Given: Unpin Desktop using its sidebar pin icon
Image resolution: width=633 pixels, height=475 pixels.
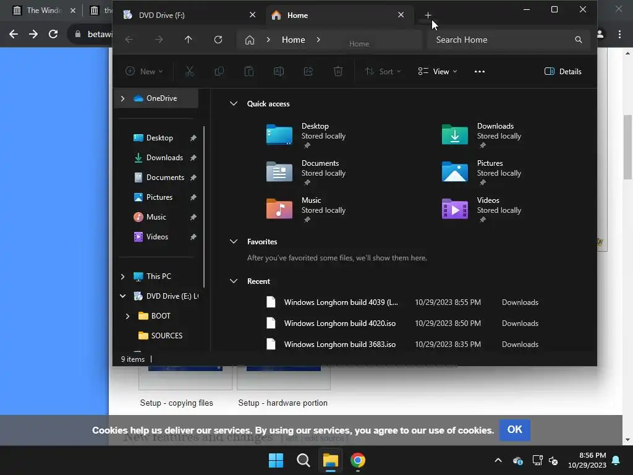Looking at the screenshot, I should tap(193, 138).
